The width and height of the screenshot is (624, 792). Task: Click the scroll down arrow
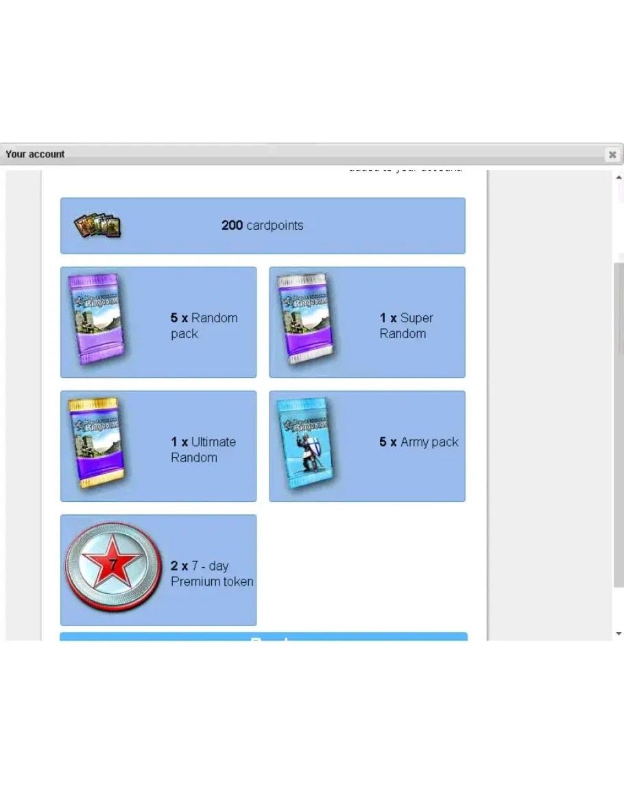tap(619, 634)
